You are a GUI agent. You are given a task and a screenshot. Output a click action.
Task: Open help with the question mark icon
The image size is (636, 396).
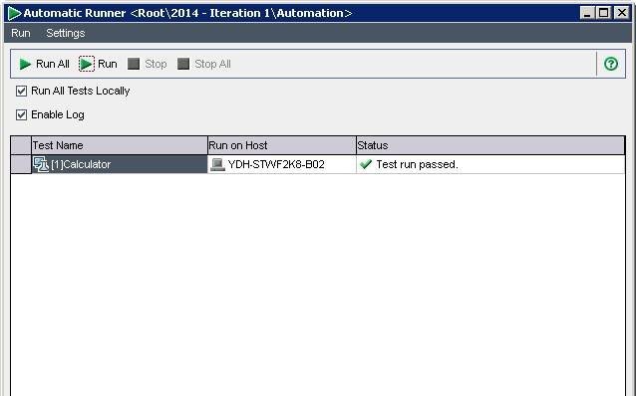(x=611, y=64)
